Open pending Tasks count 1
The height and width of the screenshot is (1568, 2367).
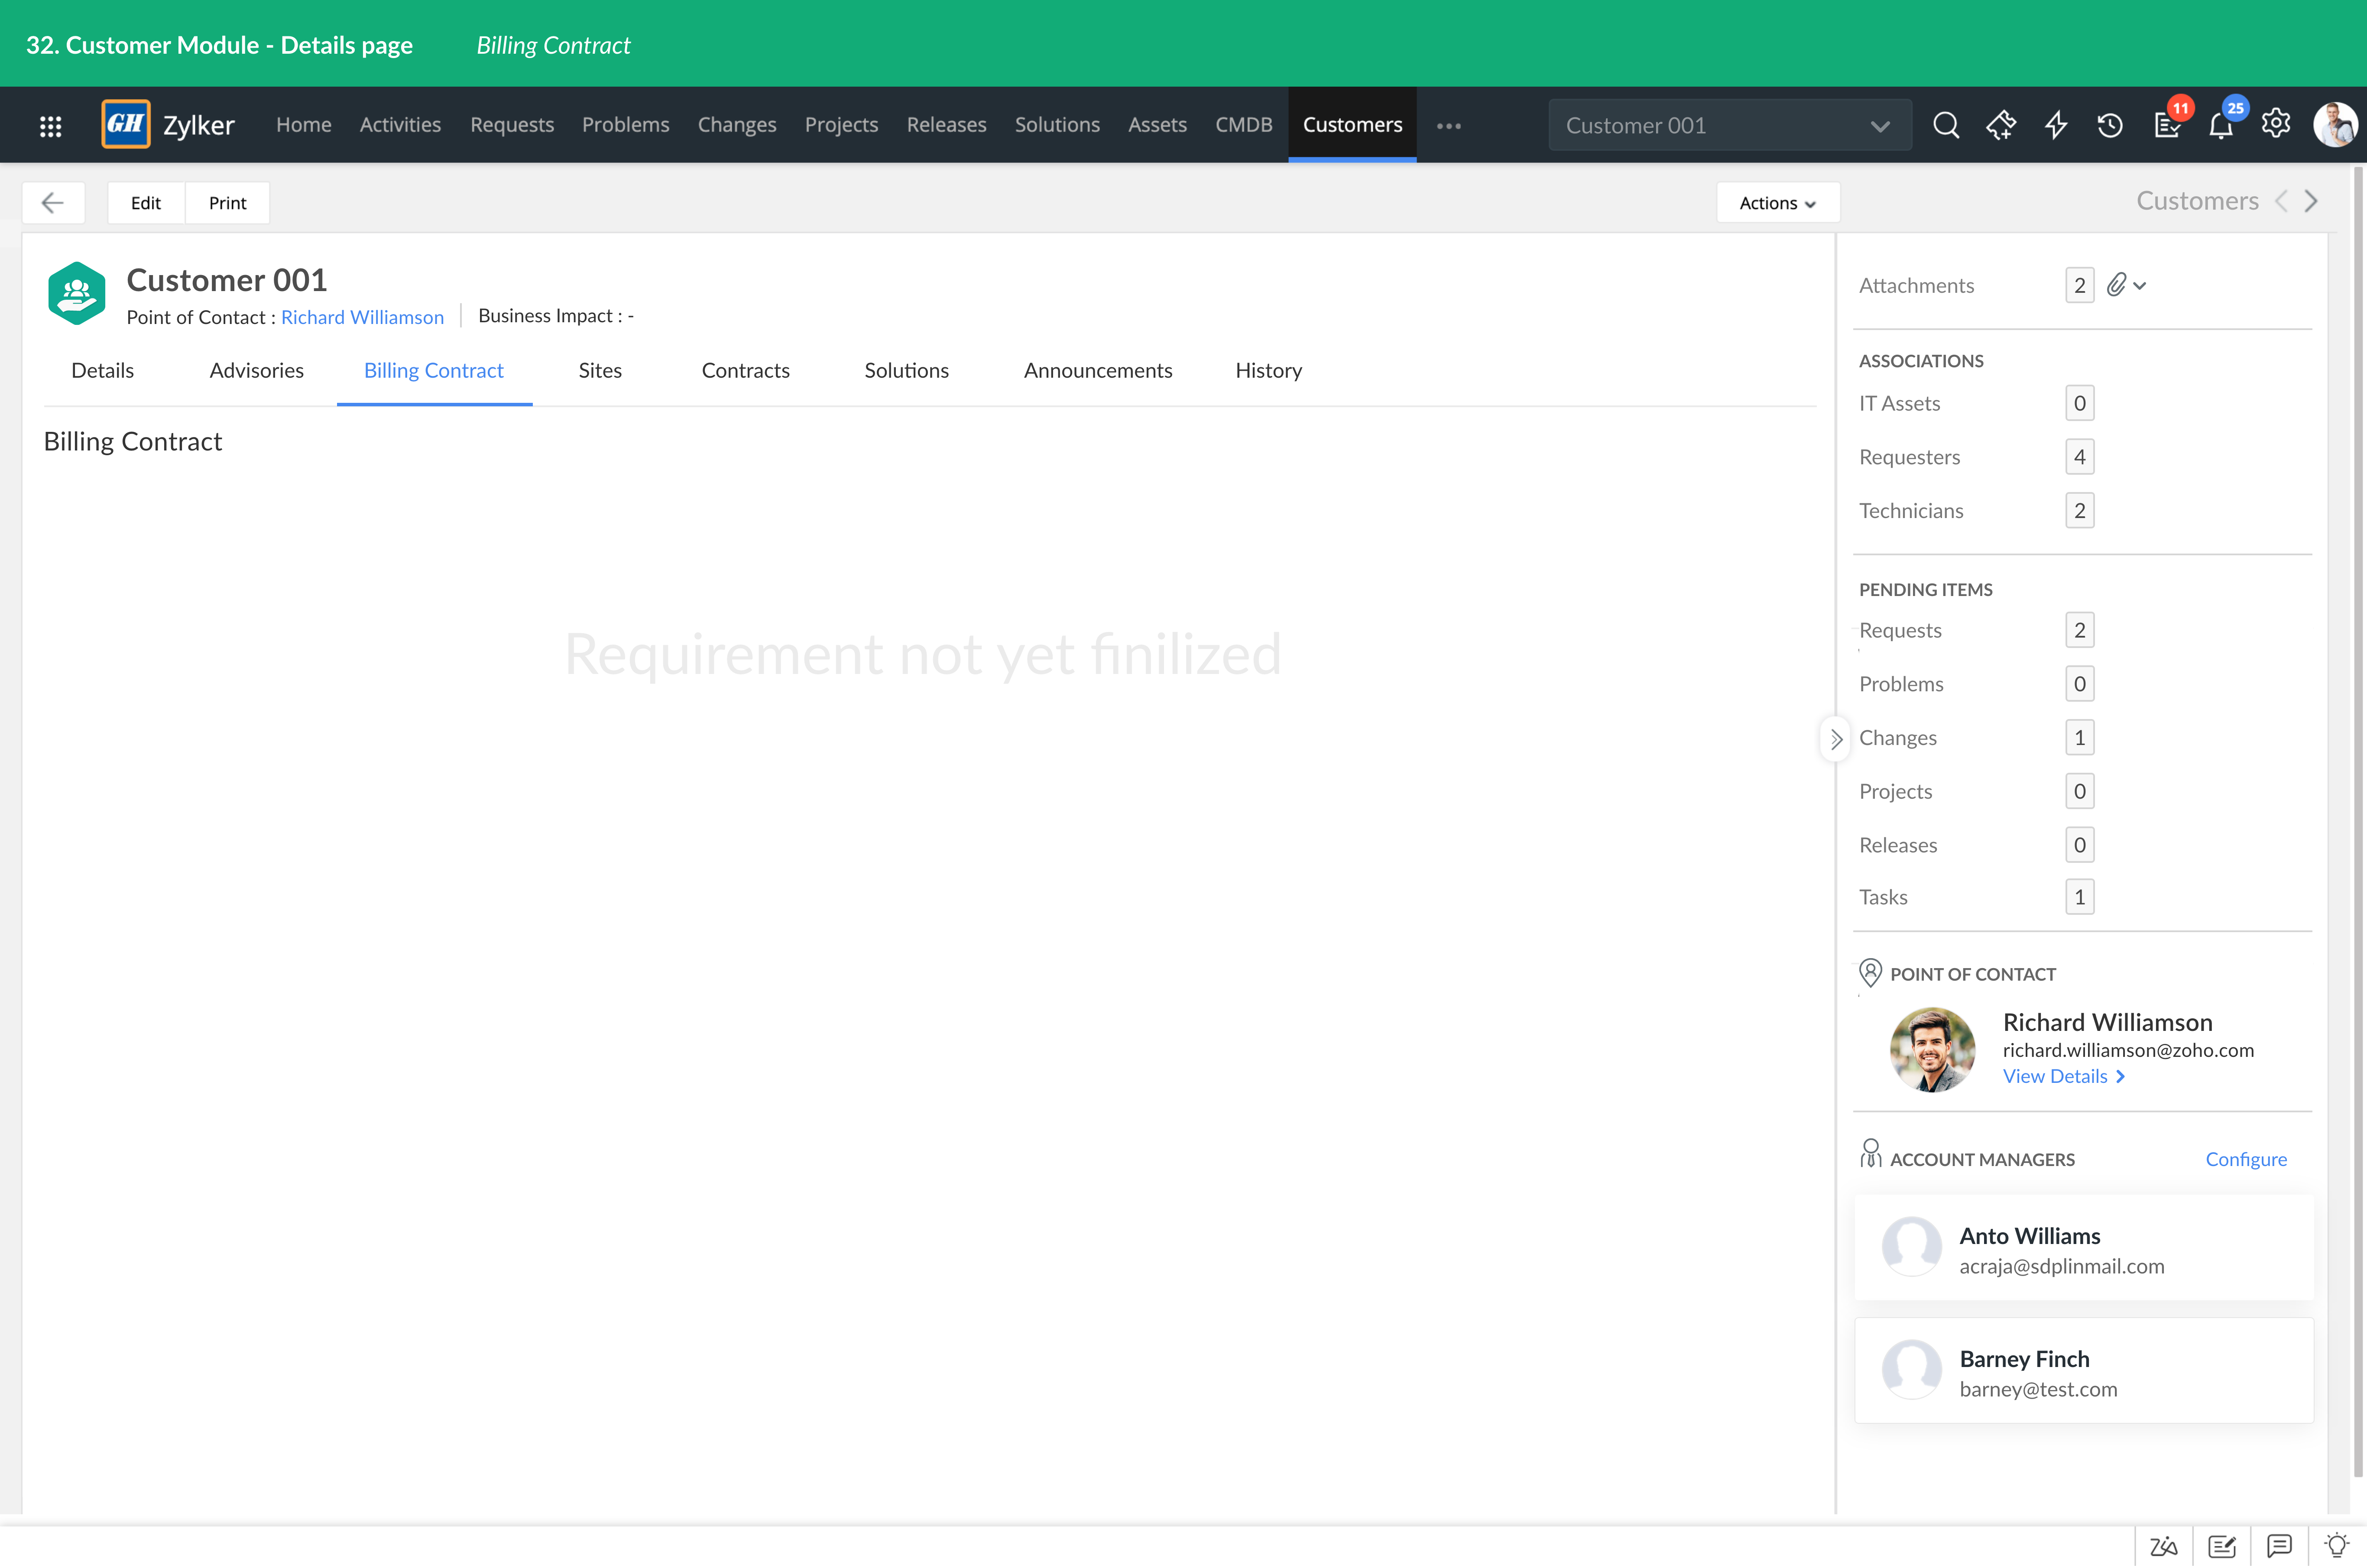2079,897
